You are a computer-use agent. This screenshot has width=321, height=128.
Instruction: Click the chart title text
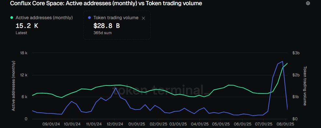pos(106,3)
